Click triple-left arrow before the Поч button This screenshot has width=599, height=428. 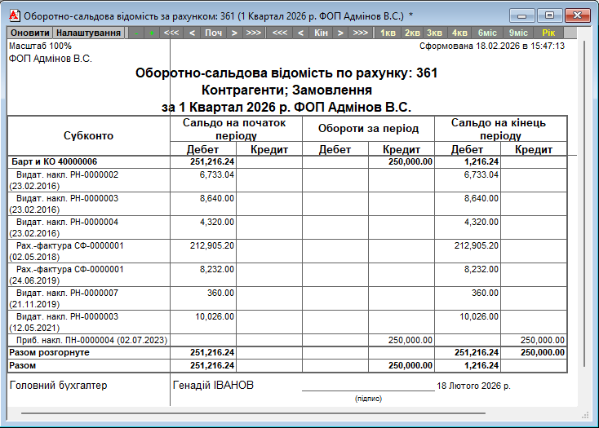click(171, 33)
